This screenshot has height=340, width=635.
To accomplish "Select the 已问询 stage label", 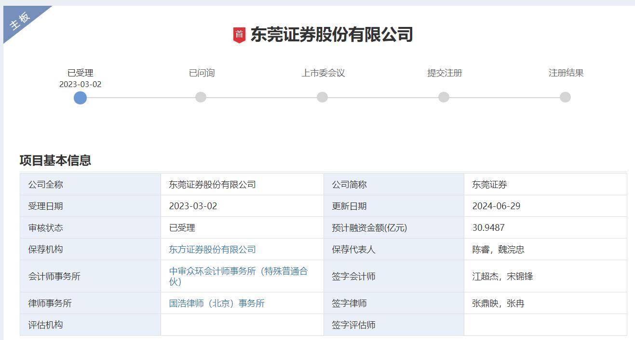I will [x=202, y=73].
